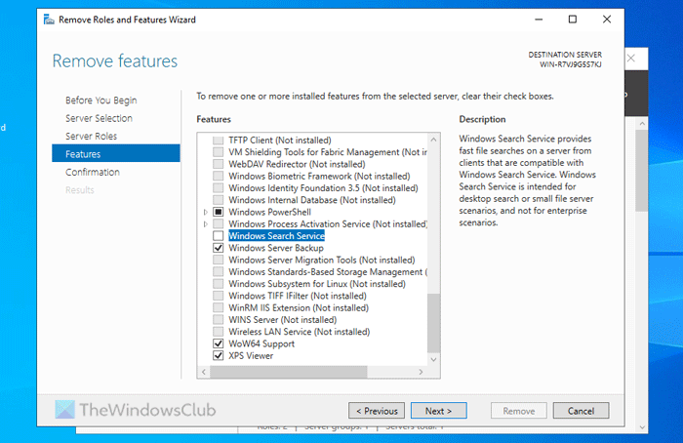The height and width of the screenshot is (443, 683).
Task: Click the WINS Server checkbox
Action: coord(219,320)
